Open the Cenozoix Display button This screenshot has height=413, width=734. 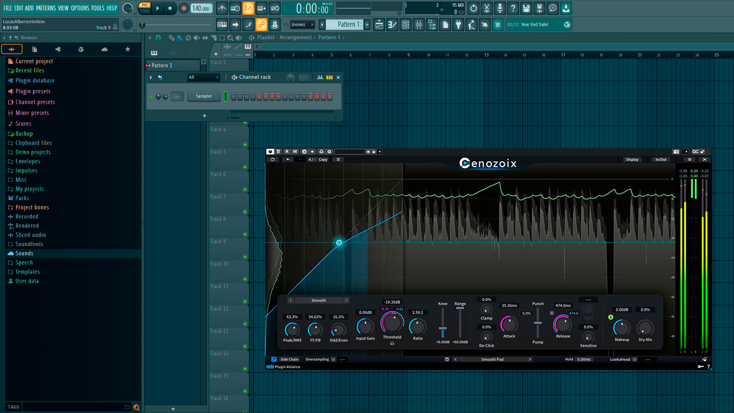point(632,160)
